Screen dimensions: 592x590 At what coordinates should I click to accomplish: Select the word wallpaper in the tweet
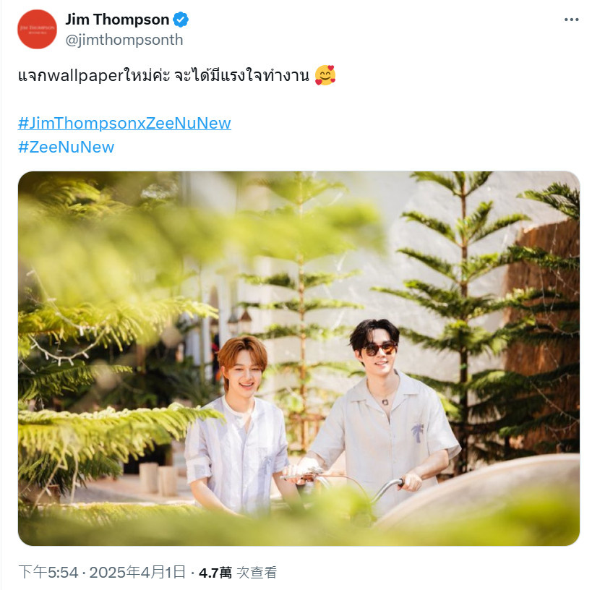86,76
